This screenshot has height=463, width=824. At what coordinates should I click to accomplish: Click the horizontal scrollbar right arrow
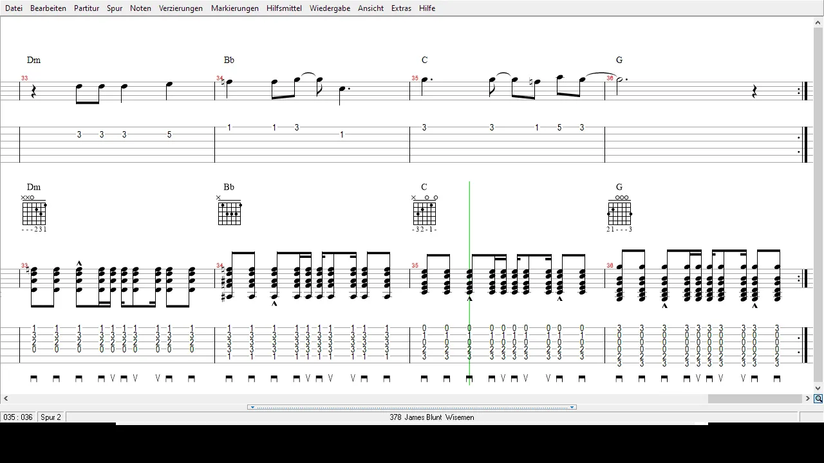pos(809,399)
